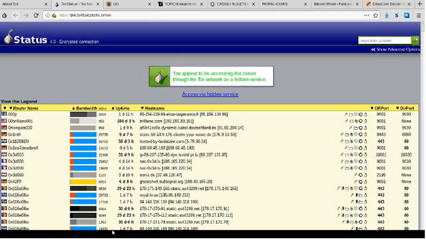
Task: Click the flag icon for 0x42FF
Action: tap(4, 181)
